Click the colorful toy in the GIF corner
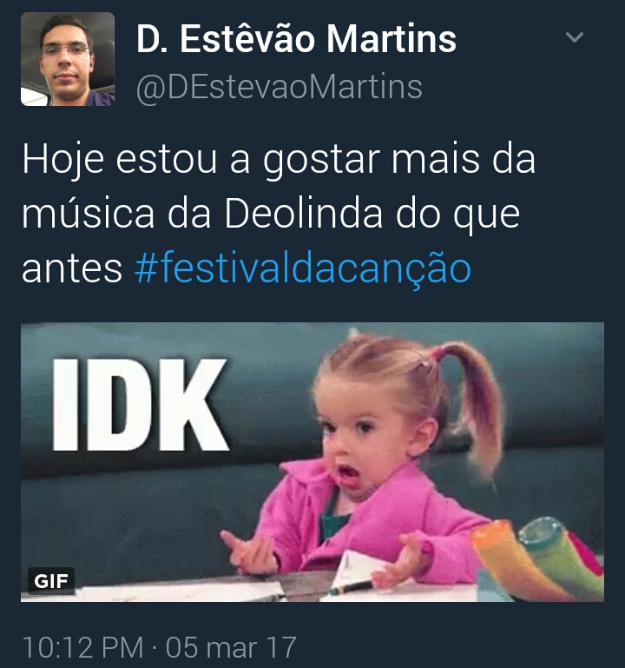The height and width of the screenshot is (668, 625). coord(538,558)
